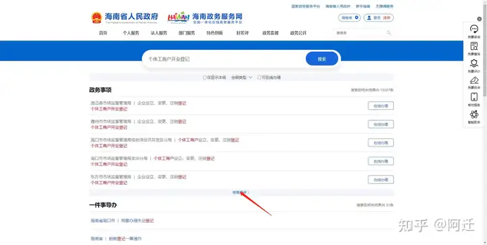
Task: Click 在线办理 for the 儋州市 result
Action: (x=381, y=124)
